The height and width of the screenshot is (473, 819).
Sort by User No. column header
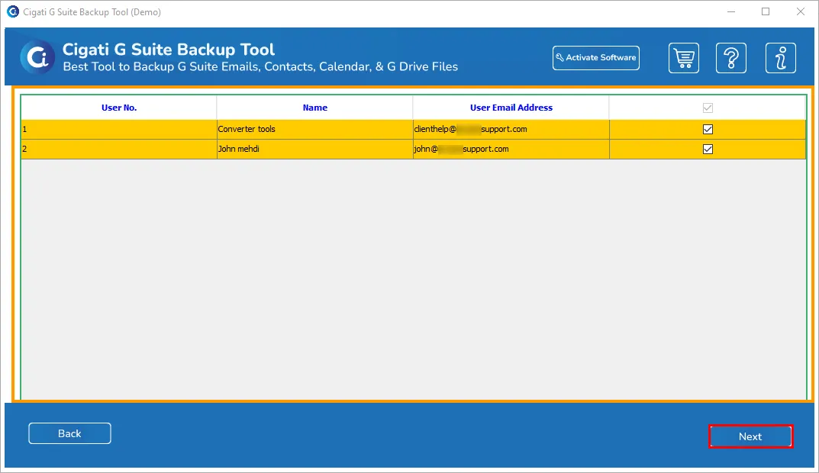(119, 108)
